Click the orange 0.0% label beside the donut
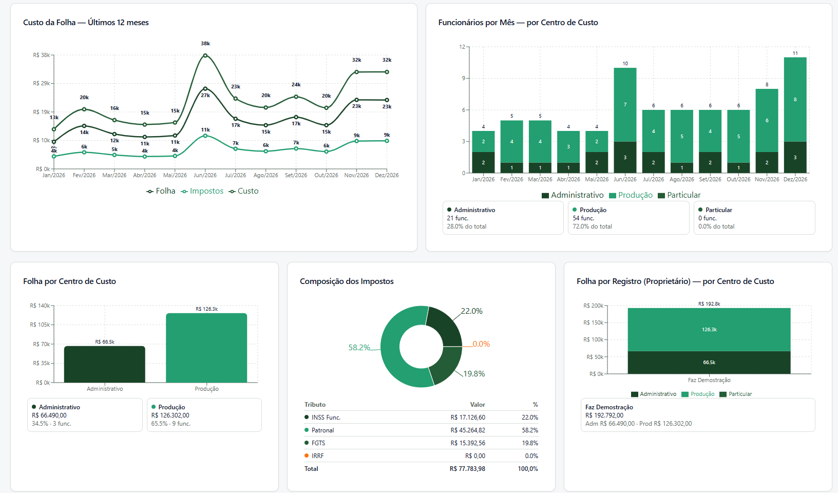 pos(481,344)
